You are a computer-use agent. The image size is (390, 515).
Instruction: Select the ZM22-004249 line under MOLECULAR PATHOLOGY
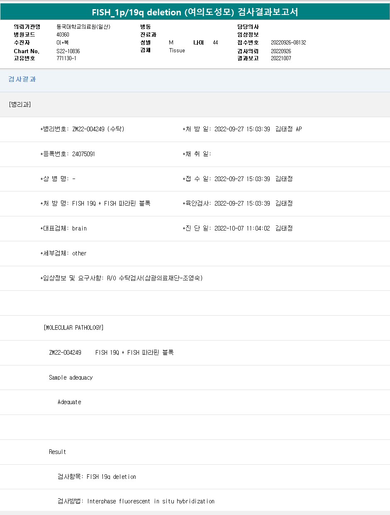[111, 353]
